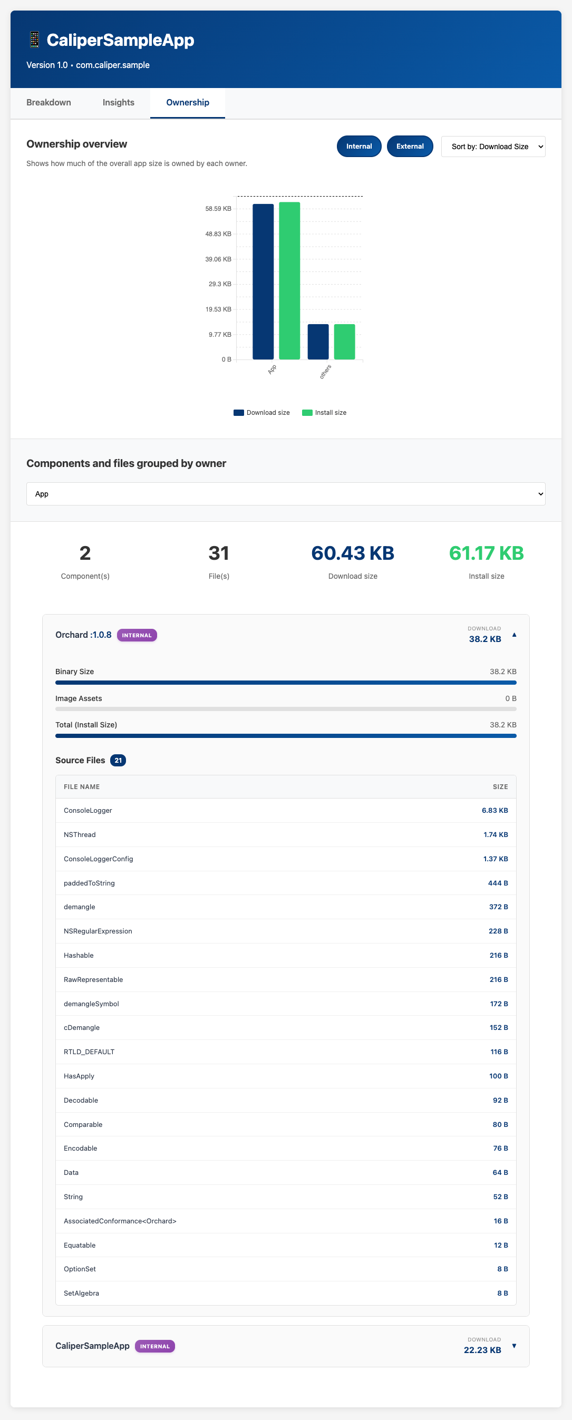Click the 60.43 KB download size stat

pyautogui.click(x=353, y=553)
